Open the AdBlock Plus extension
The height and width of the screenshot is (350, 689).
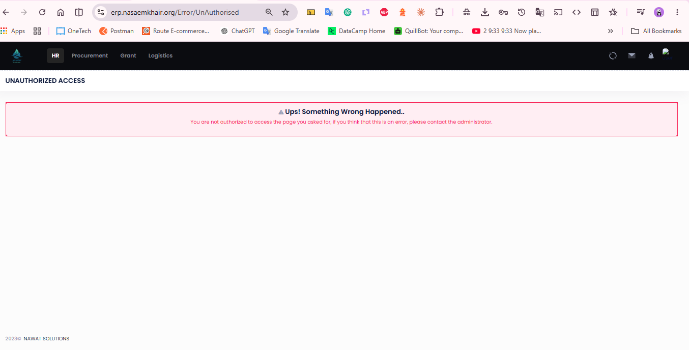click(384, 12)
